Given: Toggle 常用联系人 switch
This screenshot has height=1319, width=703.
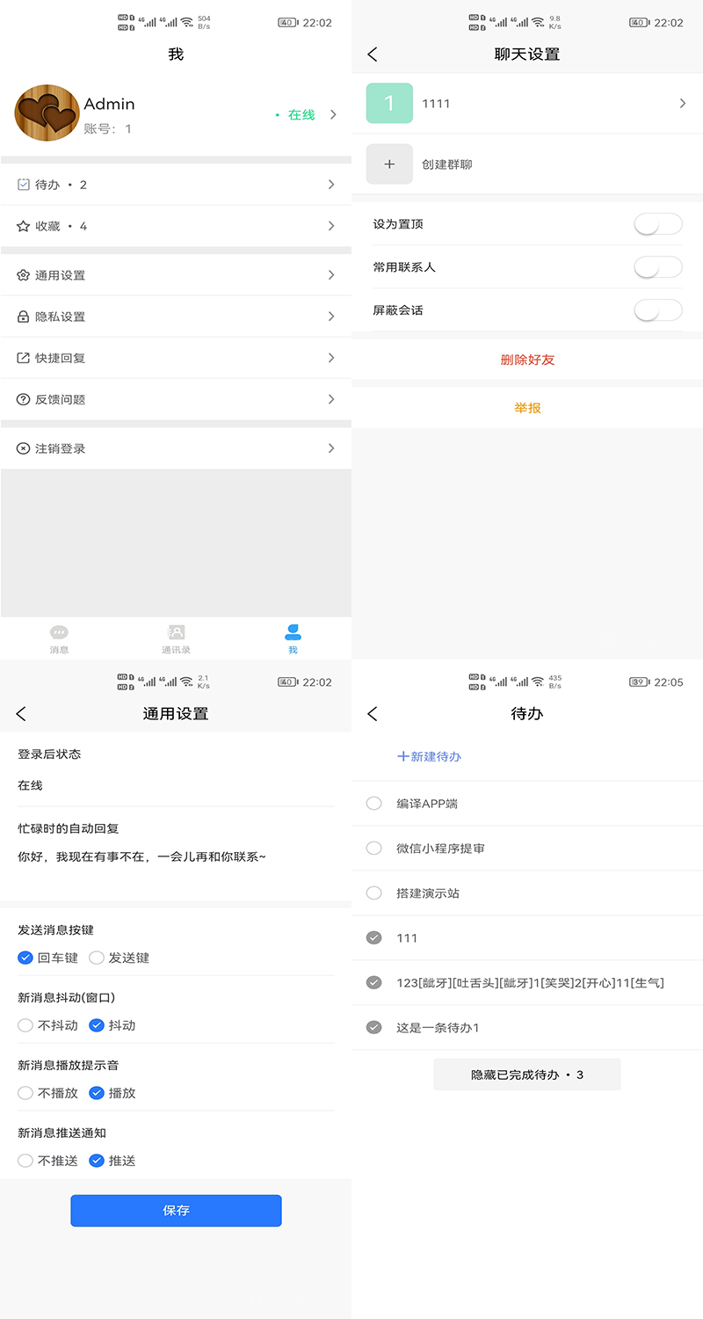Looking at the screenshot, I should coord(657,267).
